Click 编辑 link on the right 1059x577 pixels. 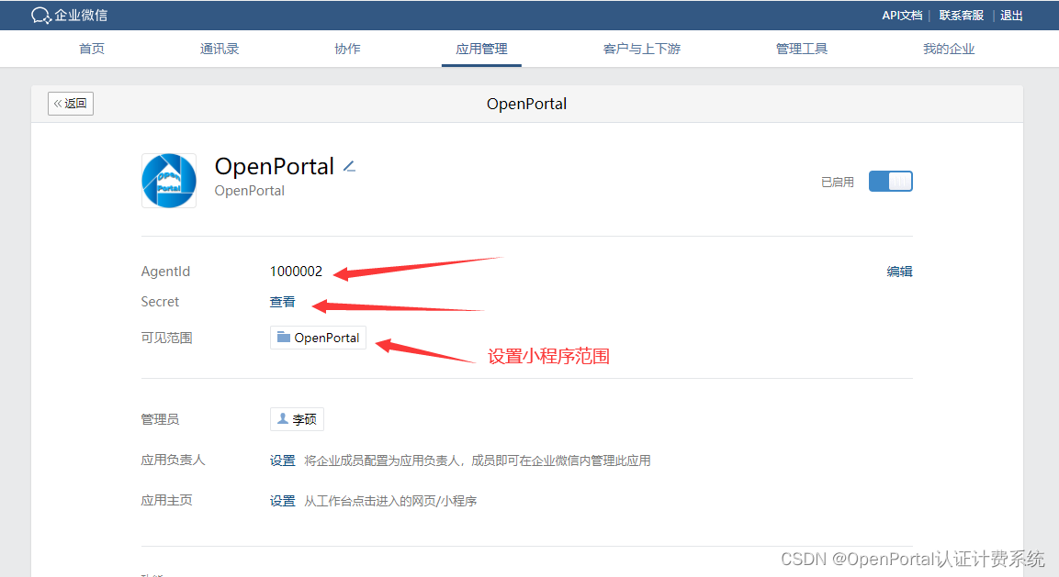(899, 272)
